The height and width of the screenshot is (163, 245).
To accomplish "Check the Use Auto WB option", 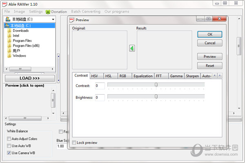I will coord(9,146).
